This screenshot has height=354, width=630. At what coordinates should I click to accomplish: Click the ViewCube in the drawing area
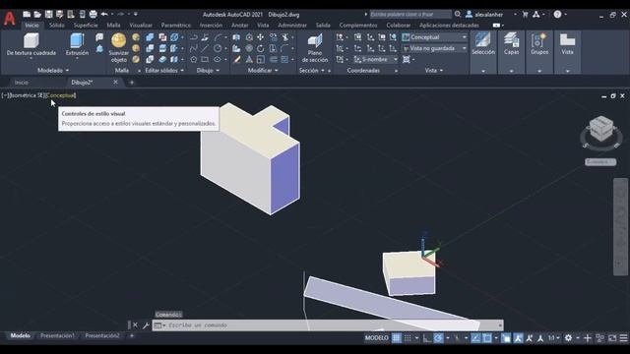click(601, 129)
